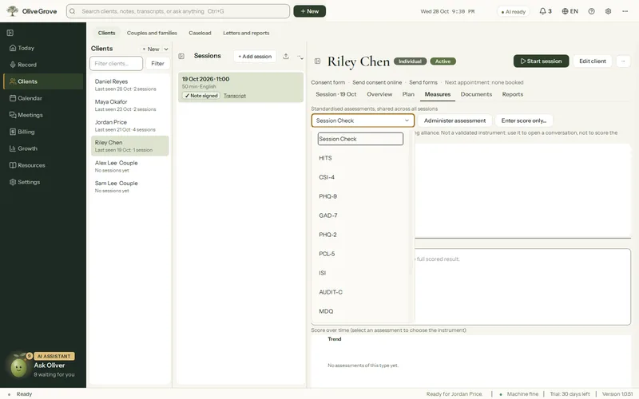Open the Reports tab
639x399 pixels.
tap(512, 94)
